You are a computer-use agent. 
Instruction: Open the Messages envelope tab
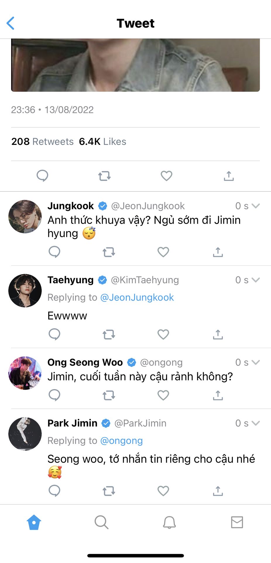coord(237,522)
